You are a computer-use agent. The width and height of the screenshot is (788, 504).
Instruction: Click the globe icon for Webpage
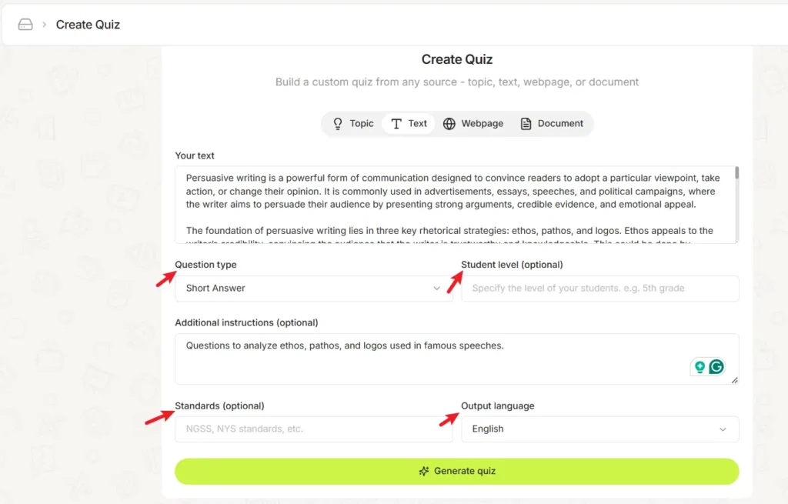(449, 124)
